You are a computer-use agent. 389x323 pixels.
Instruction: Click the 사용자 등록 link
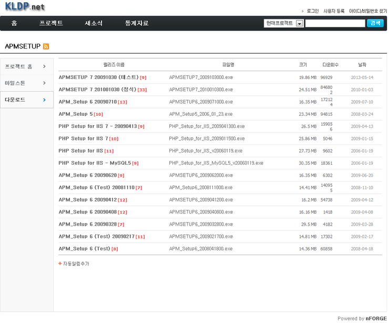[334, 11]
